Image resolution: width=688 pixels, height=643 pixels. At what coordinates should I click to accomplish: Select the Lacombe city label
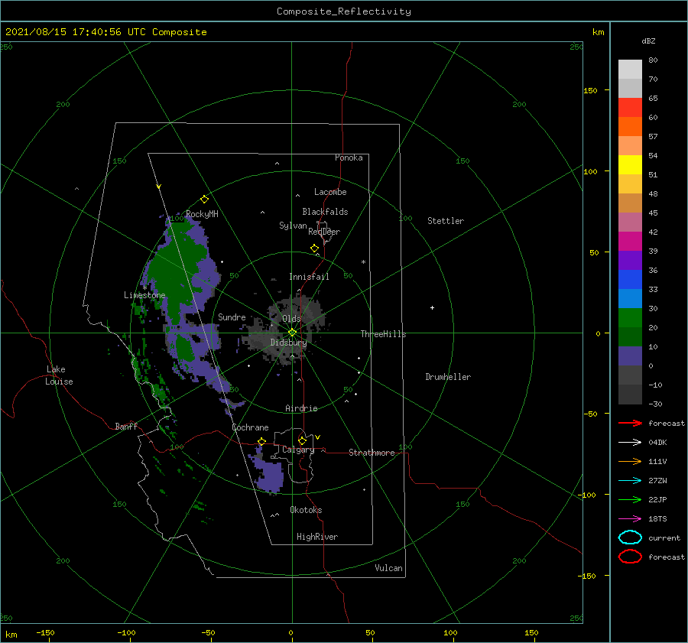(330, 192)
